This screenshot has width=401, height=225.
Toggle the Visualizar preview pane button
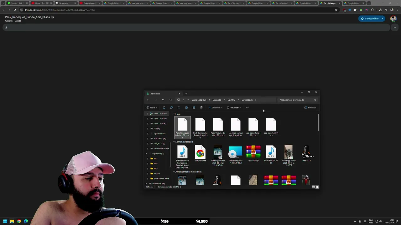pos(310,107)
